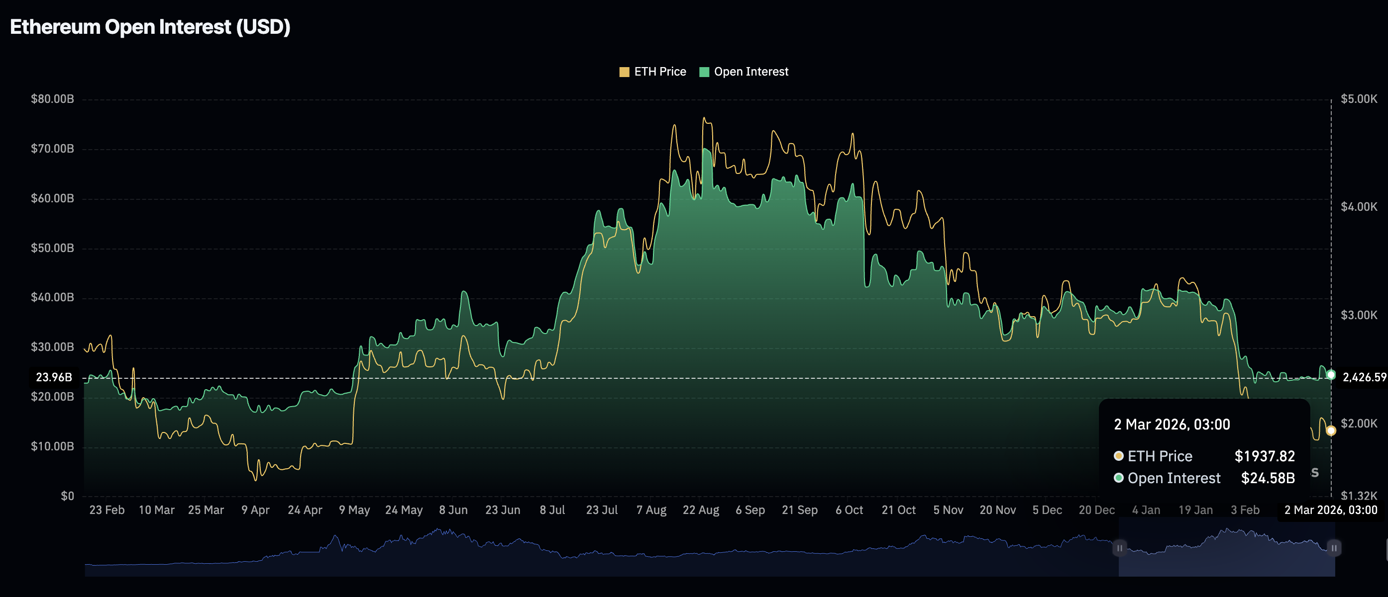Click the 22 Aug date axis label
The height and width of the screenshot is (597, 1388).
coord(700,511)
